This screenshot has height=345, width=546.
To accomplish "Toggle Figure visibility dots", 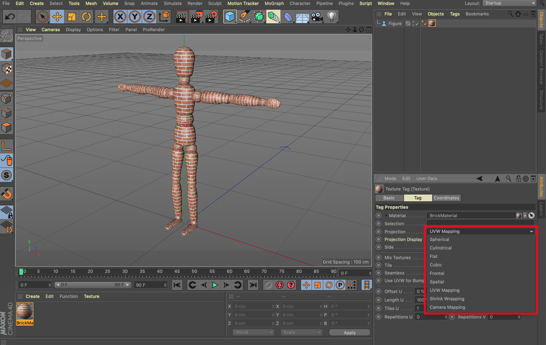I will (x=414, y=23).
